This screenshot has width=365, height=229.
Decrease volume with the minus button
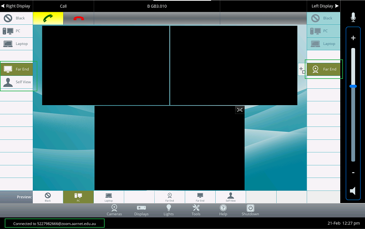[x=353, y=173]
